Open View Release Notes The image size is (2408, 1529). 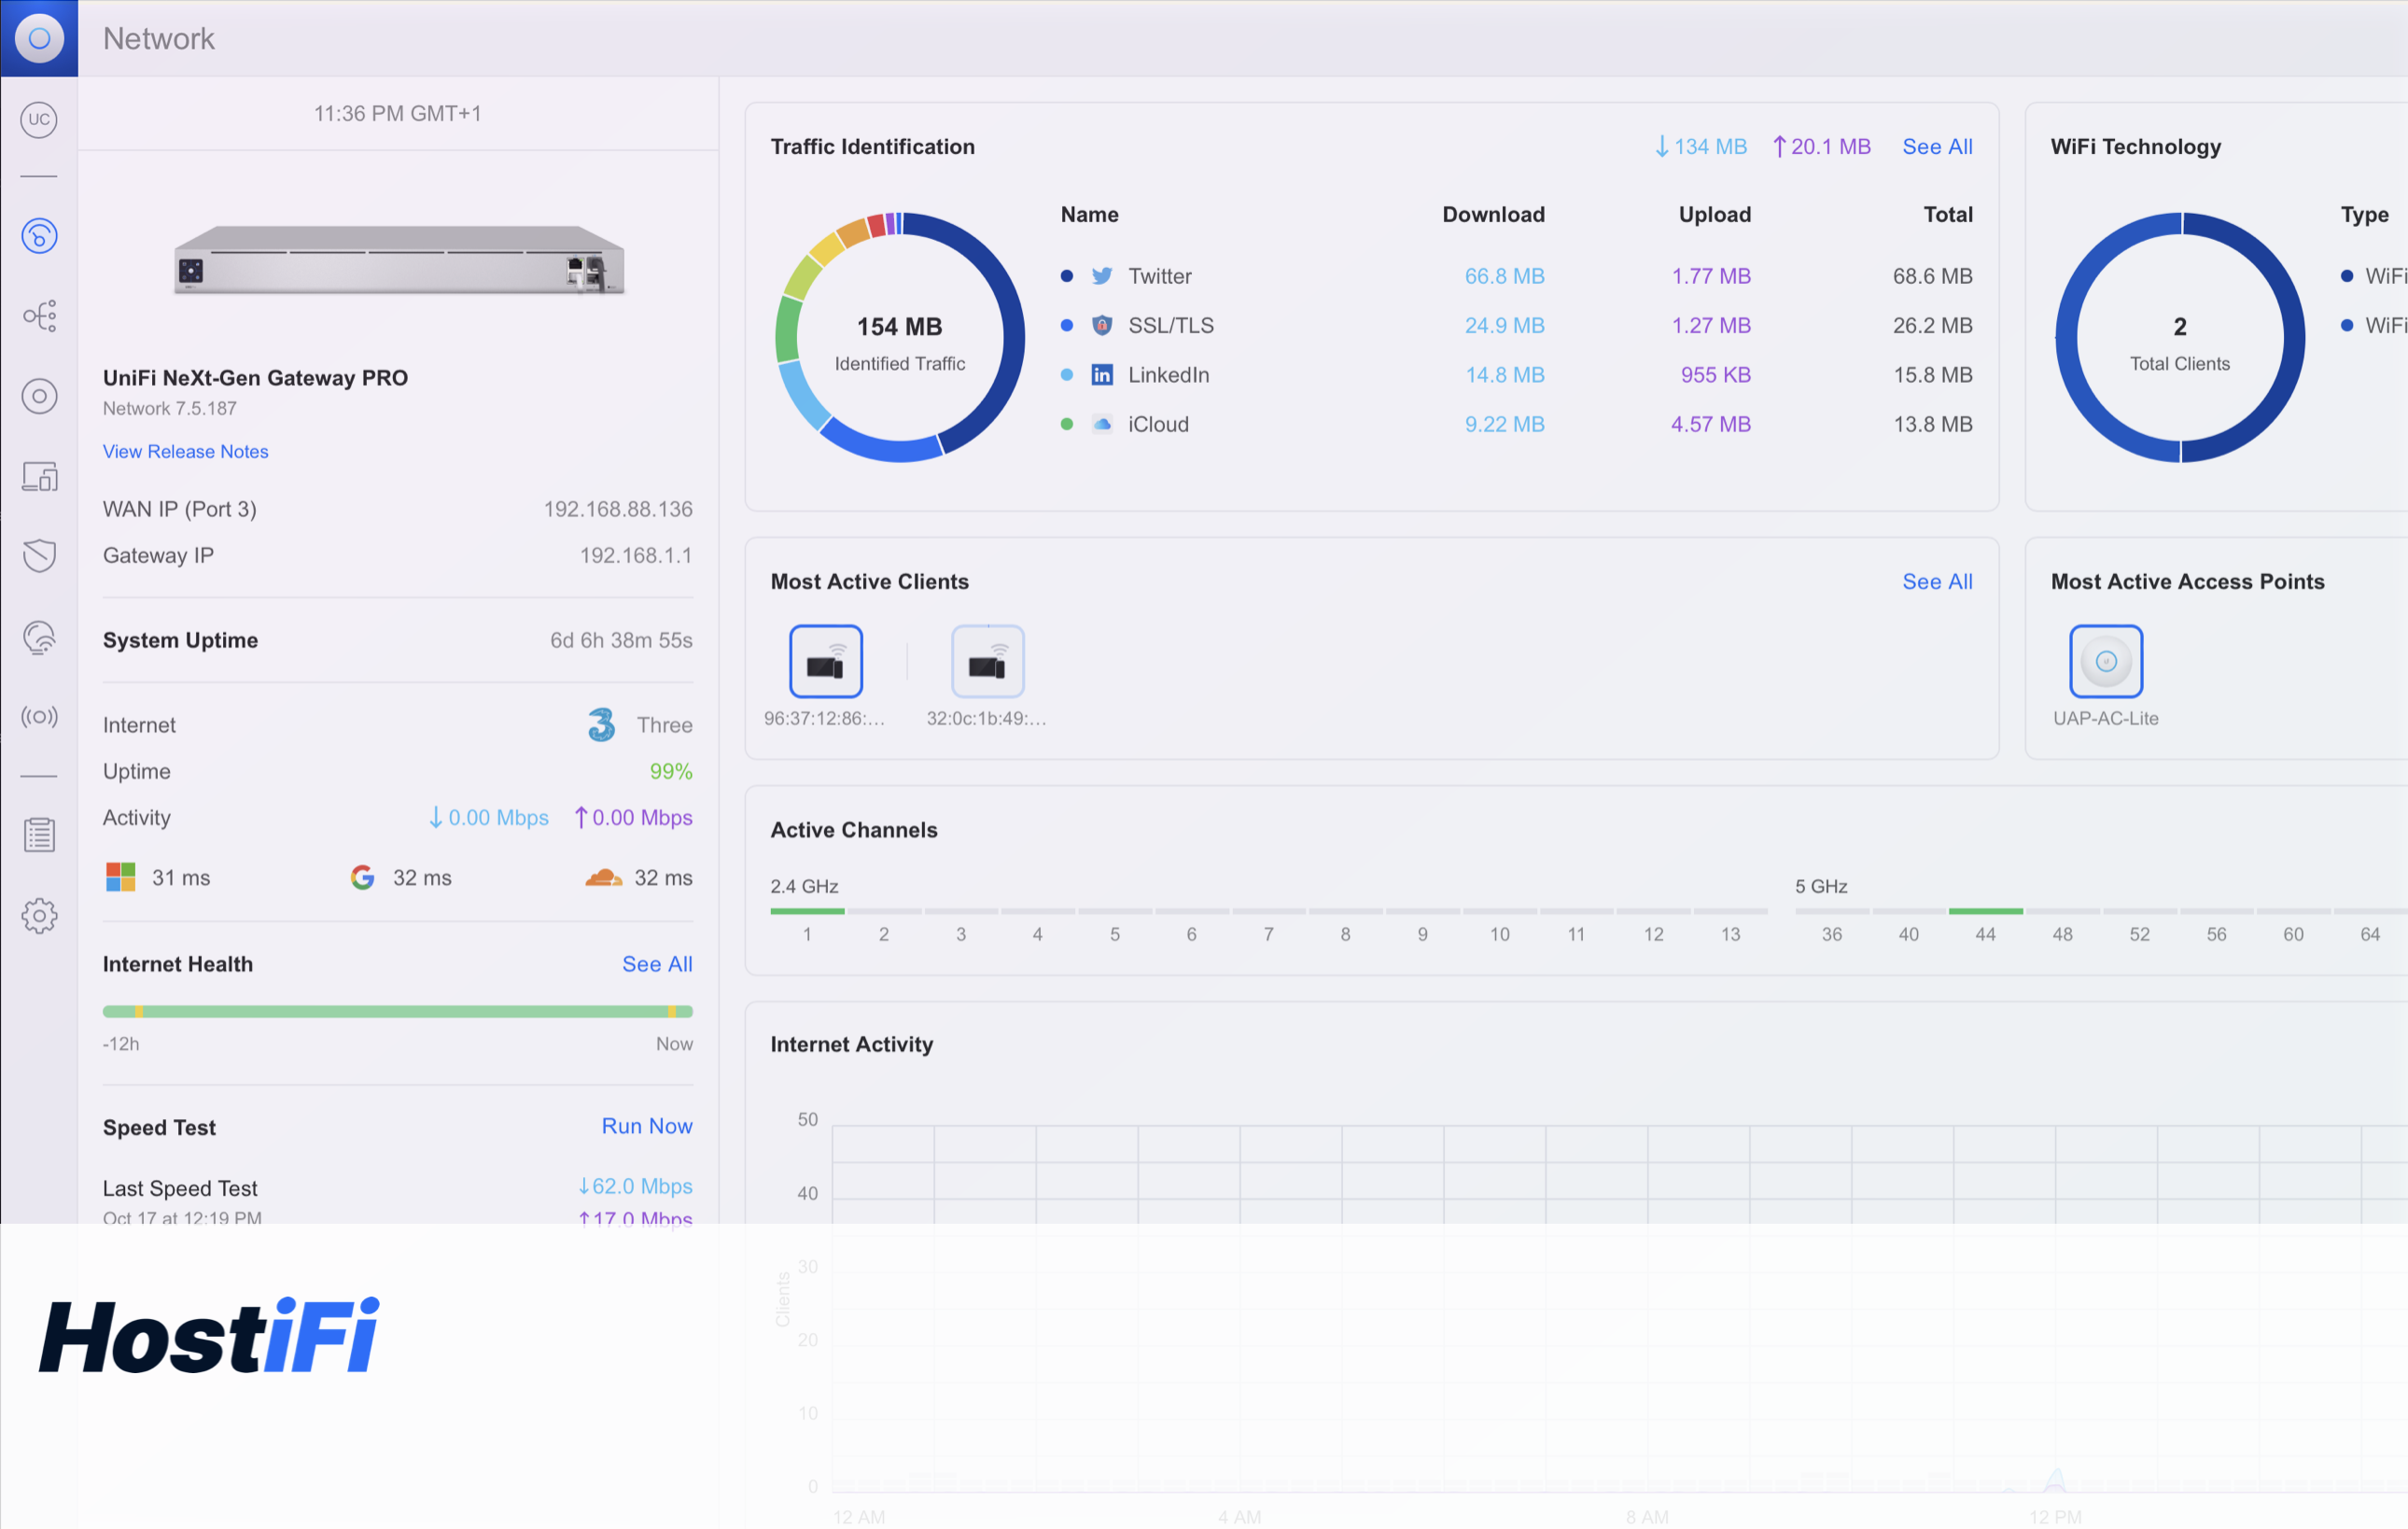pyautogui.click(x=185, y=451)
